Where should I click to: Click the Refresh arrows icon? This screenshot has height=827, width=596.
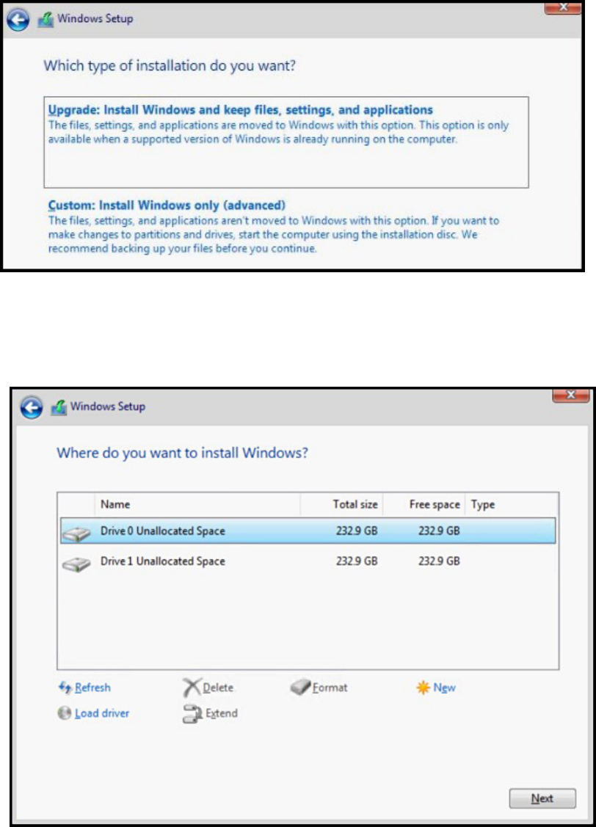(x=65, y=688)
